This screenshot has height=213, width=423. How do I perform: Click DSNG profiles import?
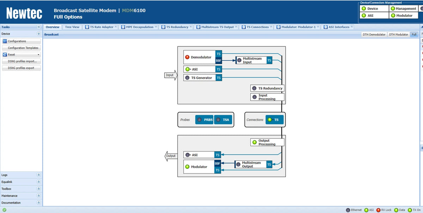22,61
